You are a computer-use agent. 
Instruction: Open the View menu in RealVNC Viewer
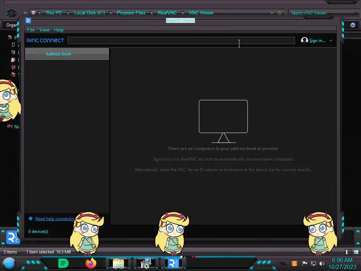tap(44, 30)
